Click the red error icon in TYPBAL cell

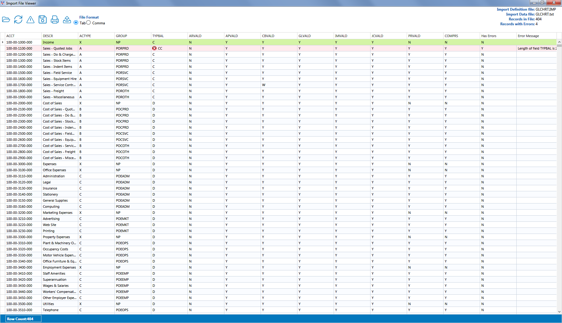[154, 48]
